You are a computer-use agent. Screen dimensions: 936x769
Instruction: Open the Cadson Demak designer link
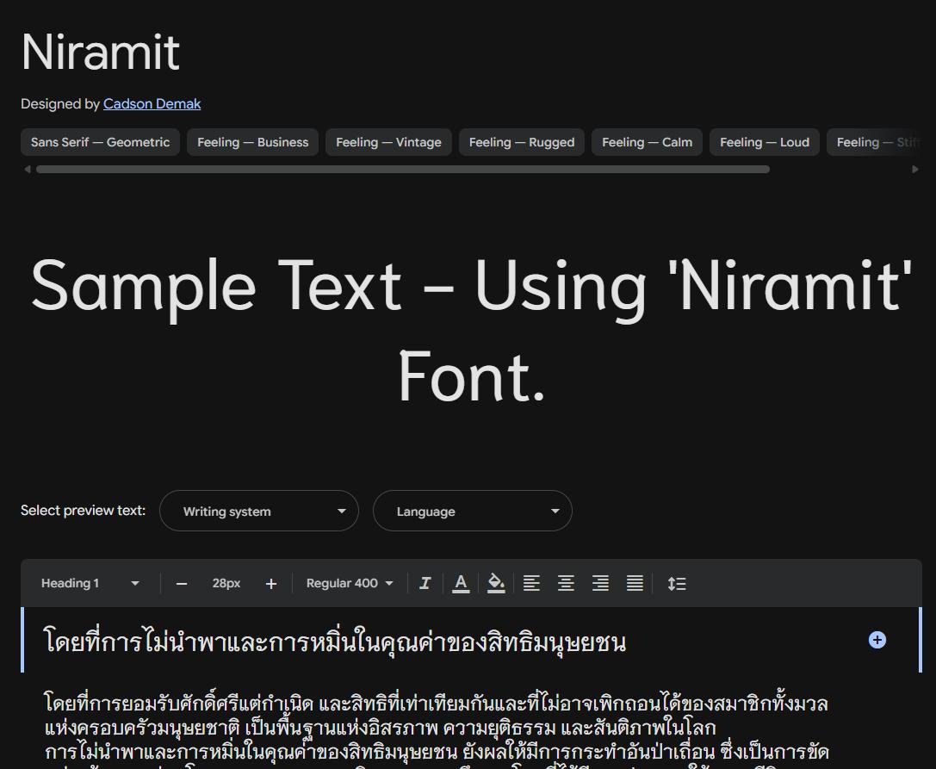(x=152, y=104)
